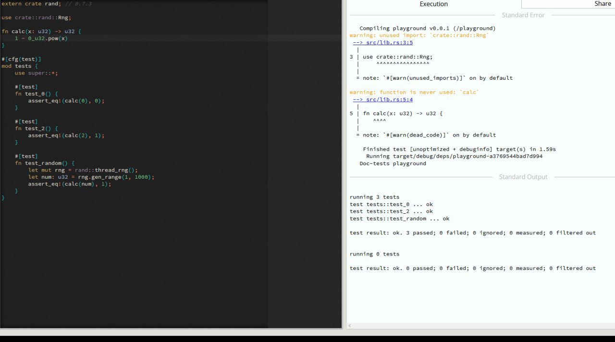Click the '1 - 0_u32.pow(x)' expression line
The height and width of the screenshot is (342, 615).
point(41,38)
